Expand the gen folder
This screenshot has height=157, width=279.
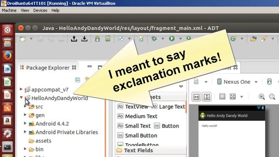tap(25, 115)
